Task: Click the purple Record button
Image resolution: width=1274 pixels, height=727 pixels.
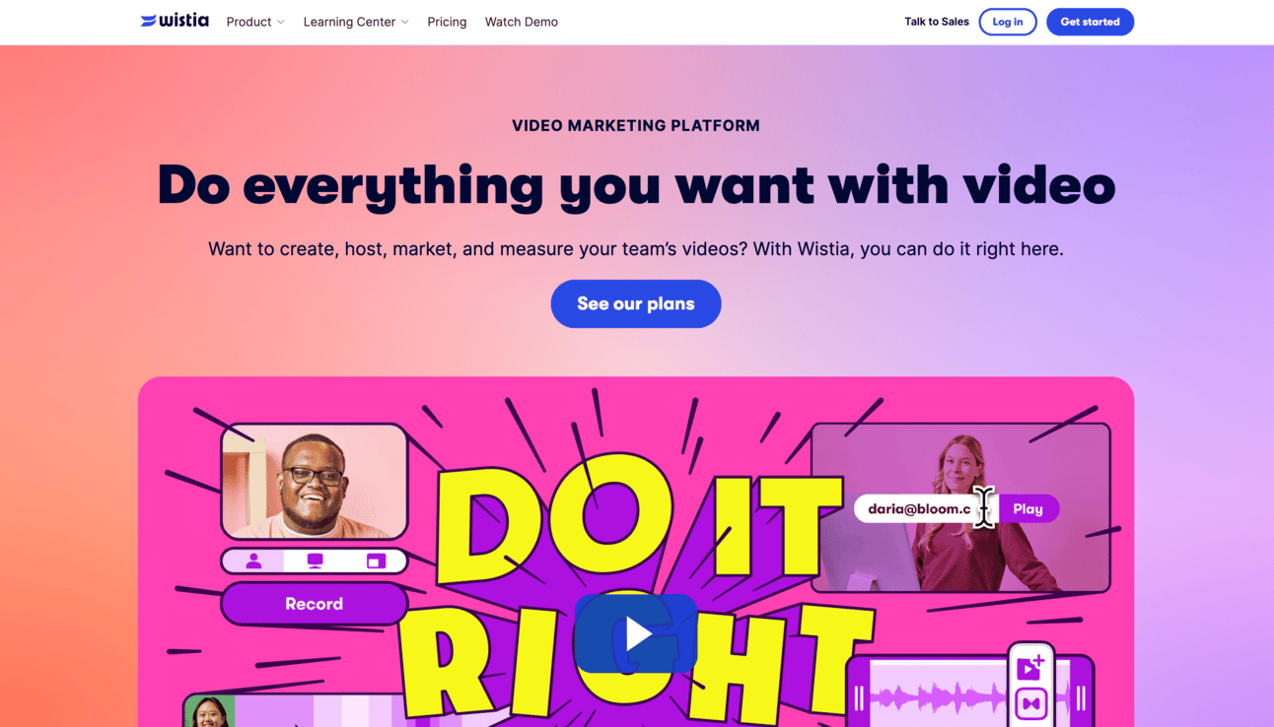Action: [315, 604]
